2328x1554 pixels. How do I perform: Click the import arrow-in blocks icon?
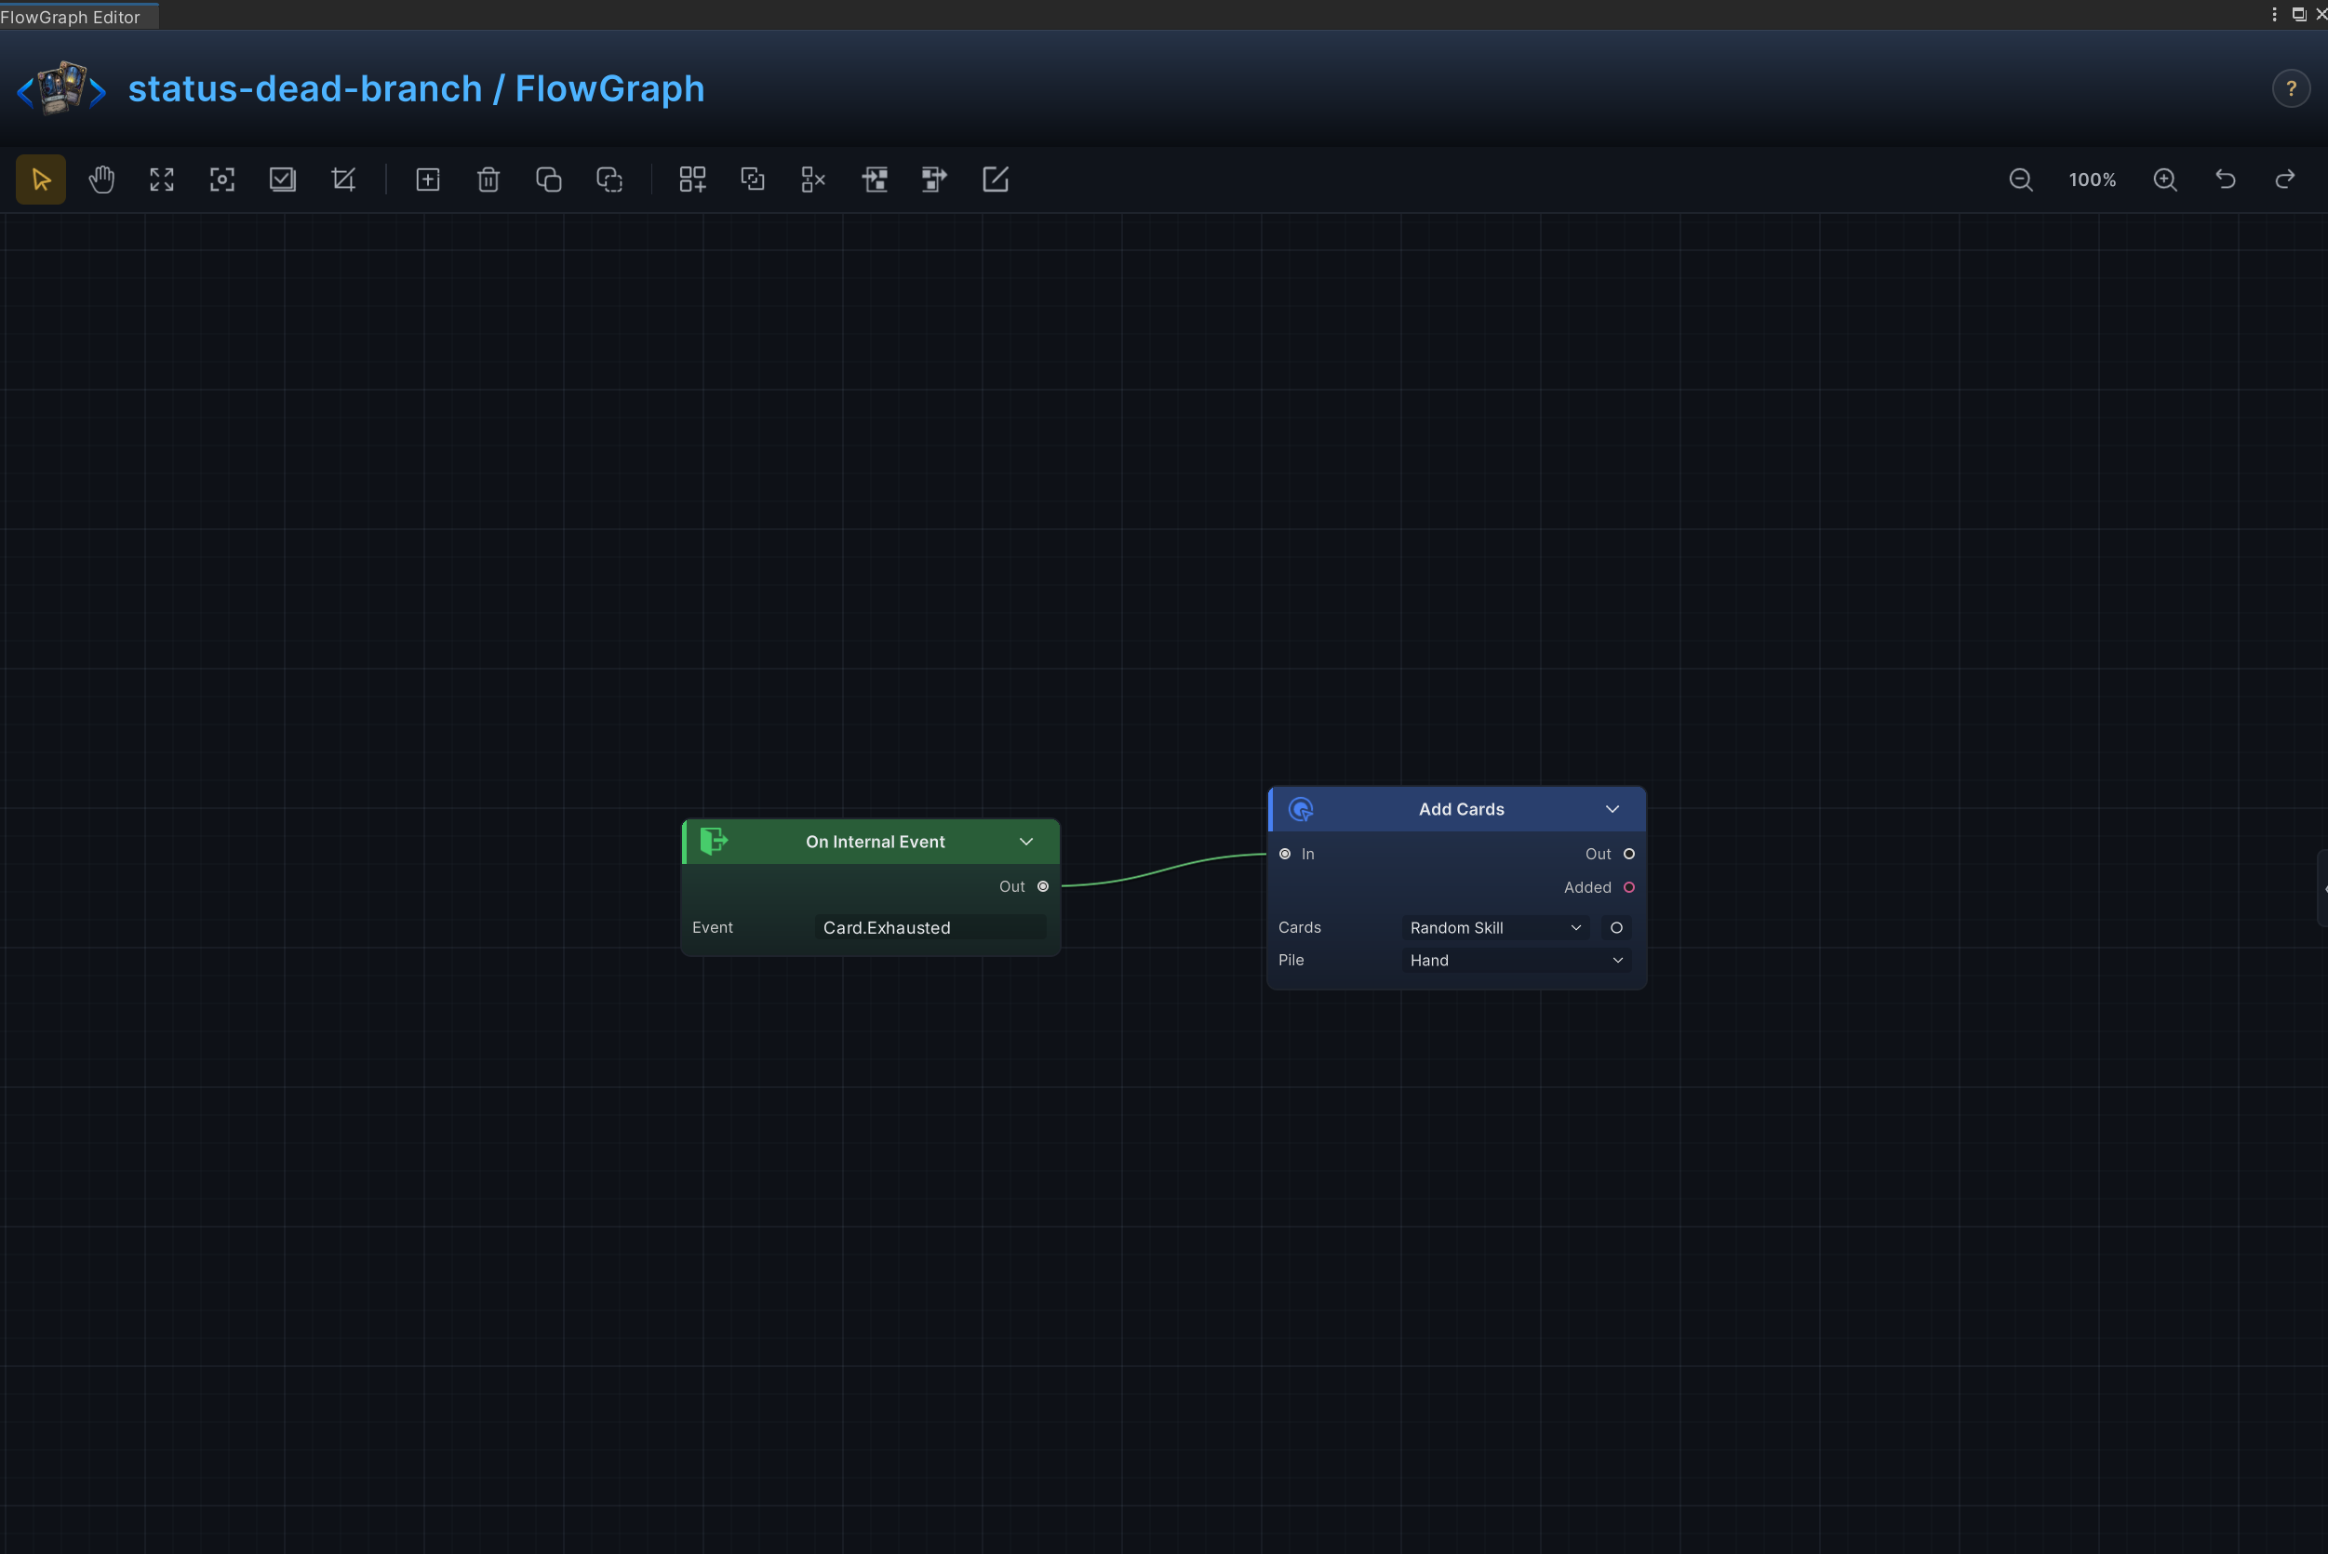tap(875, 179)
